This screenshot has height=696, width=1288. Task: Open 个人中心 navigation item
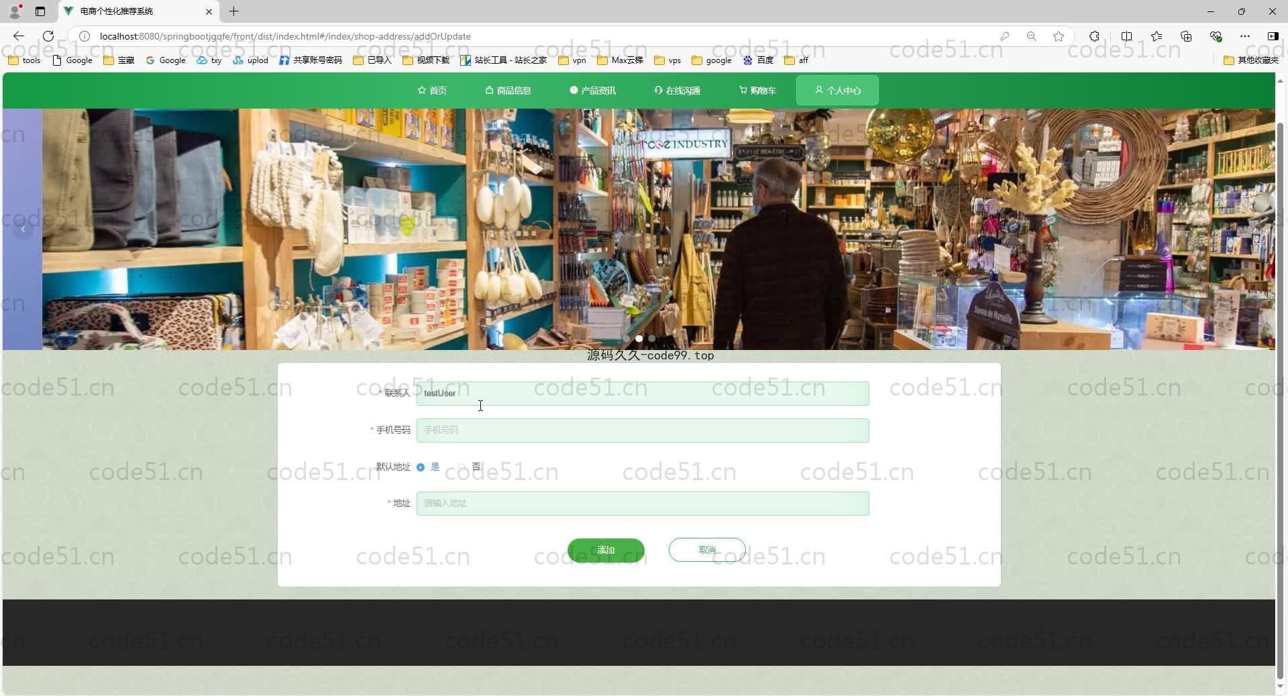pos(837,91)
